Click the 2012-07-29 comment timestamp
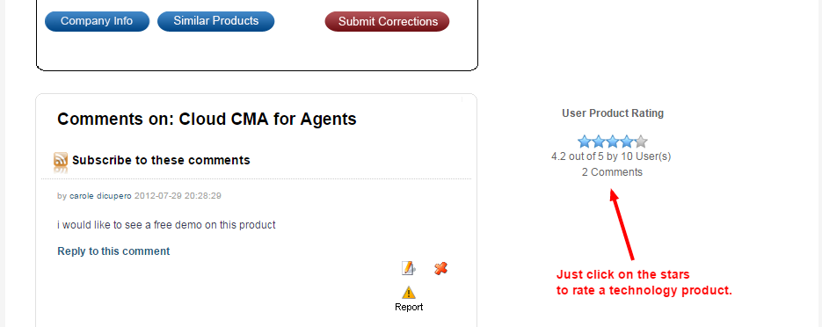Viewport: 822px width, 327px height. [178, 196]
